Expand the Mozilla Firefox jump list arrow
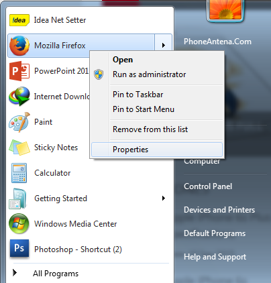Screen dimensions: 271x283 coord(164,46)
